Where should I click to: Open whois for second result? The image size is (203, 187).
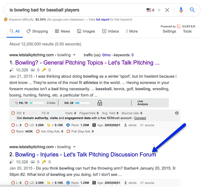tap(130, 183)
